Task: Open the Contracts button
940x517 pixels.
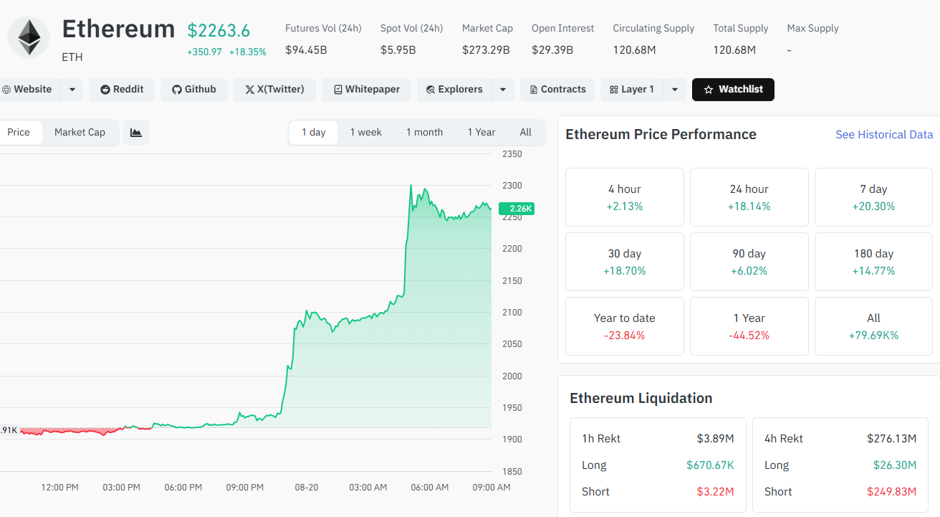Action: tap(558, 90)
